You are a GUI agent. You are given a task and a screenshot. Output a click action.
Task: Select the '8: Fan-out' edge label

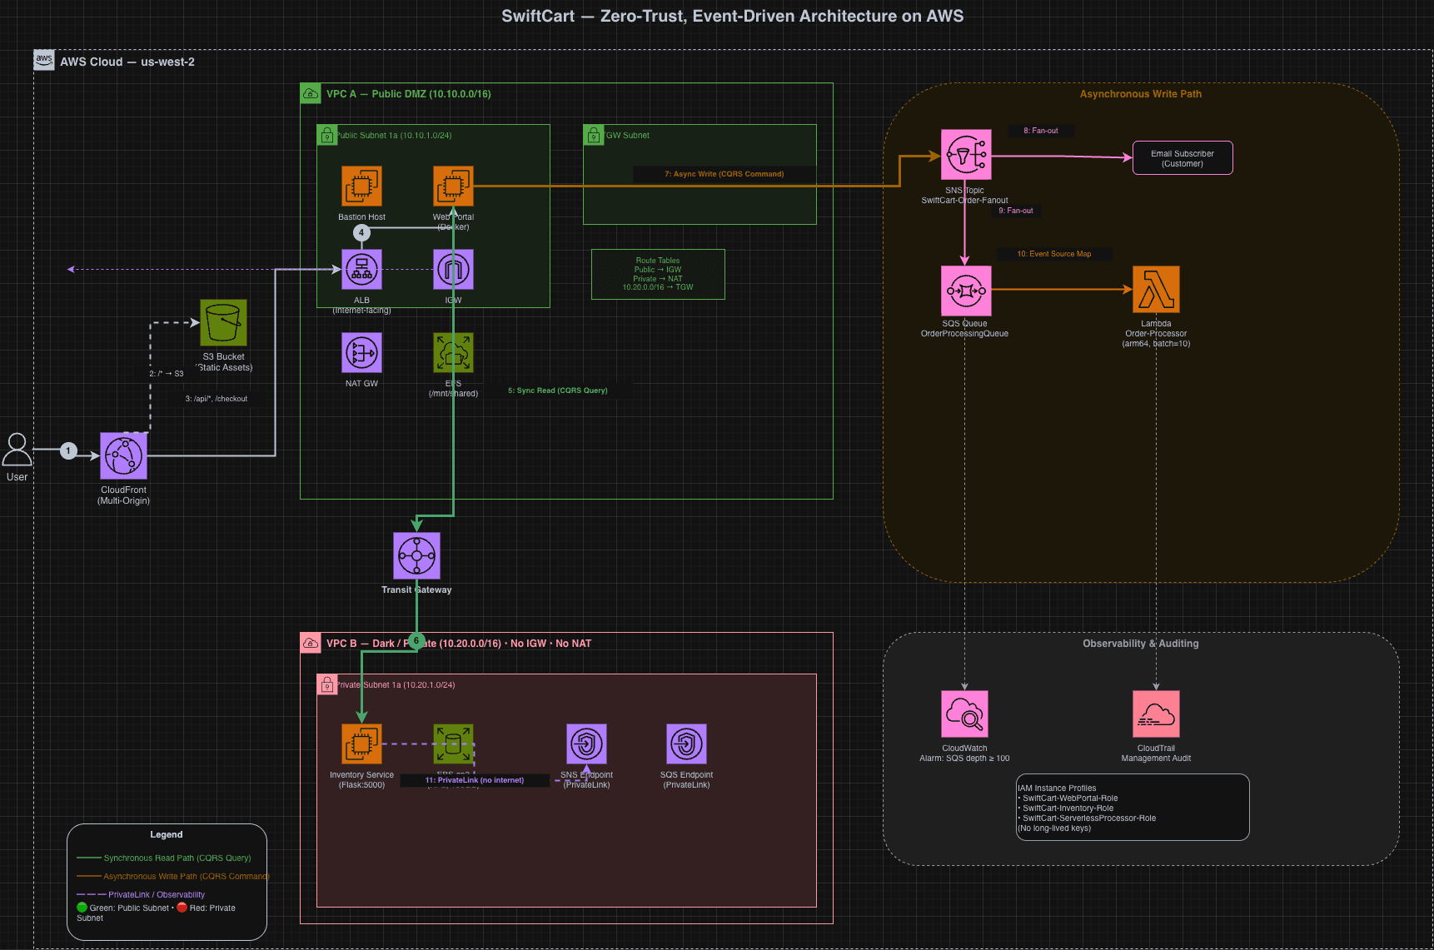(1041, 131)
